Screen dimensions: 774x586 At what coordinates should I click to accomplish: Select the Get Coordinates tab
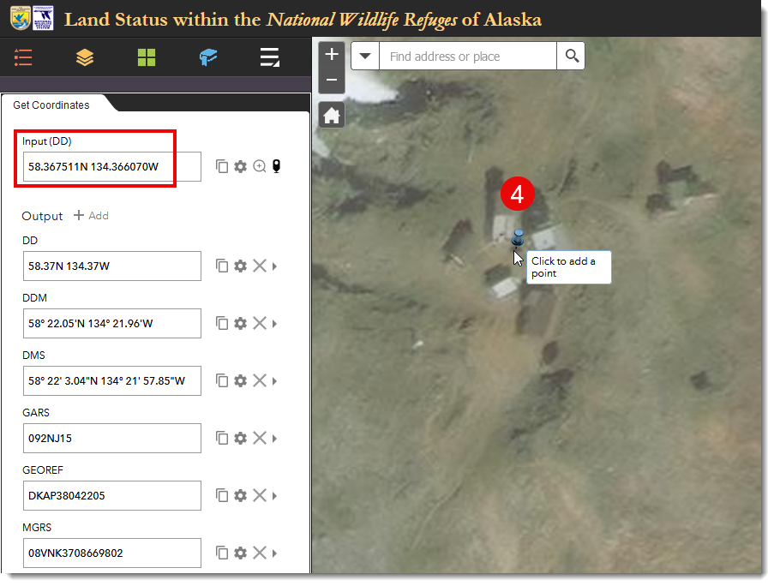coord(51,105)
